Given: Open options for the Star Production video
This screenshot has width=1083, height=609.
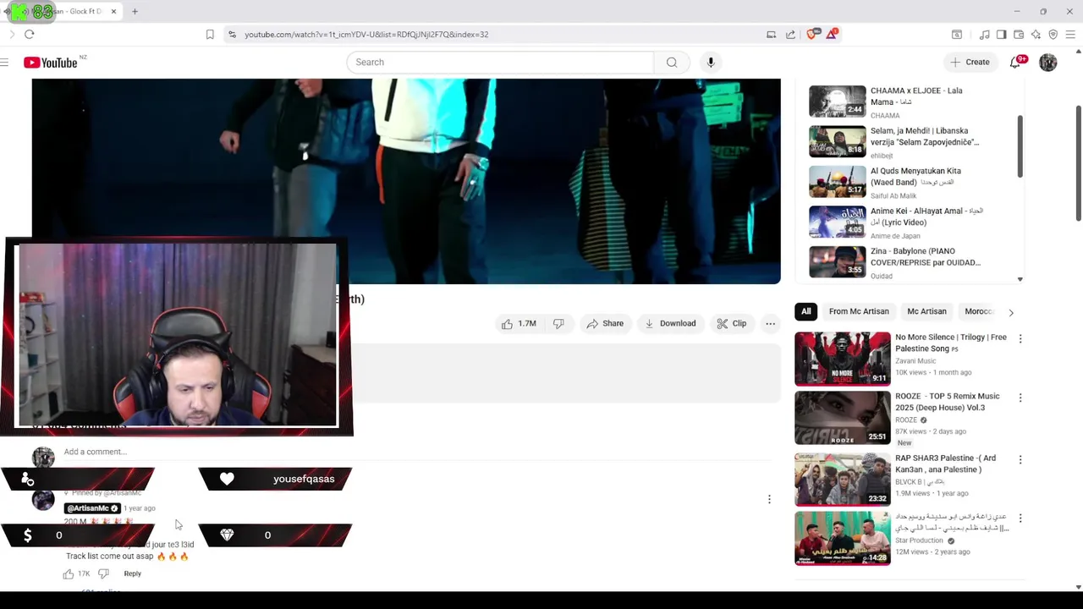Looking at the screenshot, I should pyautogui.click(x=1020, y=518).
